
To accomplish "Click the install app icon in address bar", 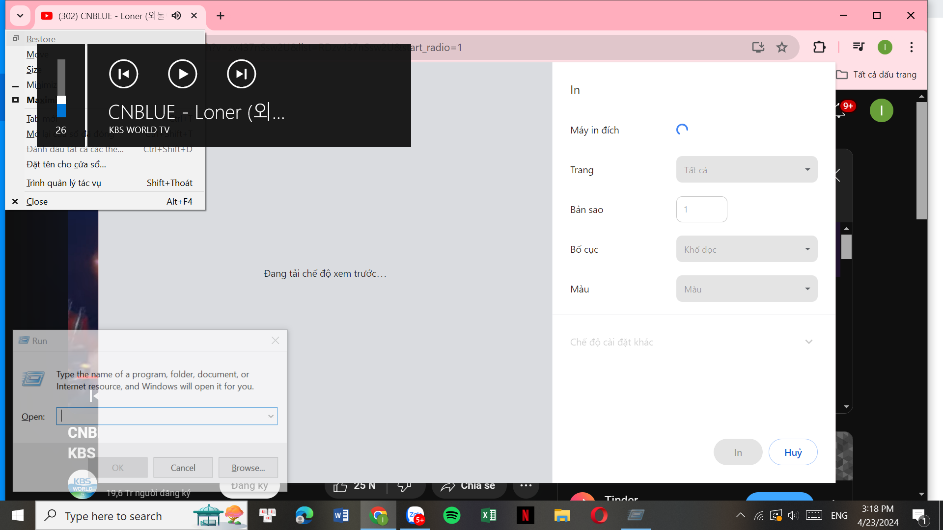I will point(758,47).
